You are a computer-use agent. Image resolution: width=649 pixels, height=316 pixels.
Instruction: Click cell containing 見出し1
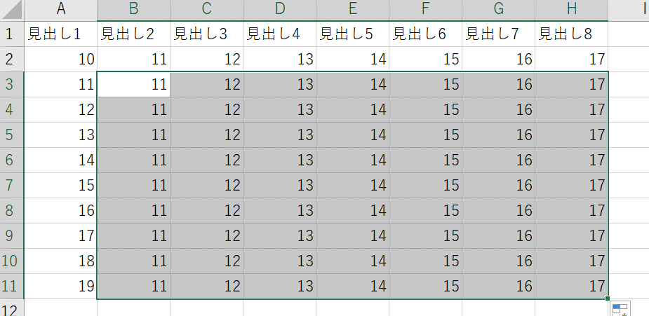click(61, 34)
